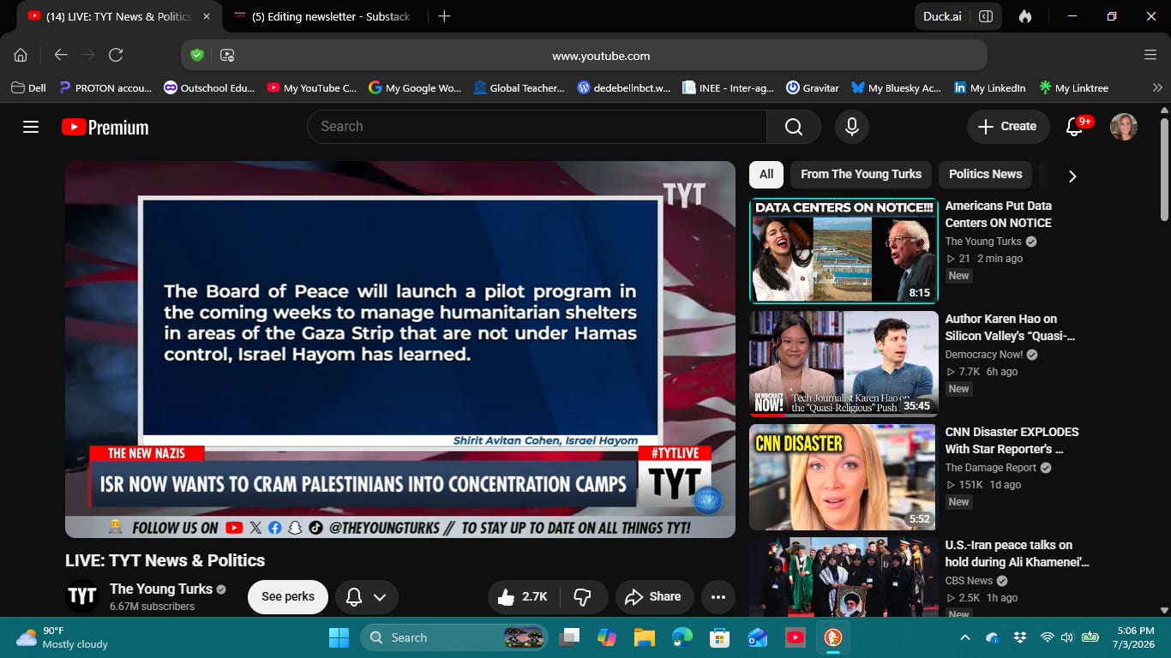Start voice search with the microphone

[852, 127]
